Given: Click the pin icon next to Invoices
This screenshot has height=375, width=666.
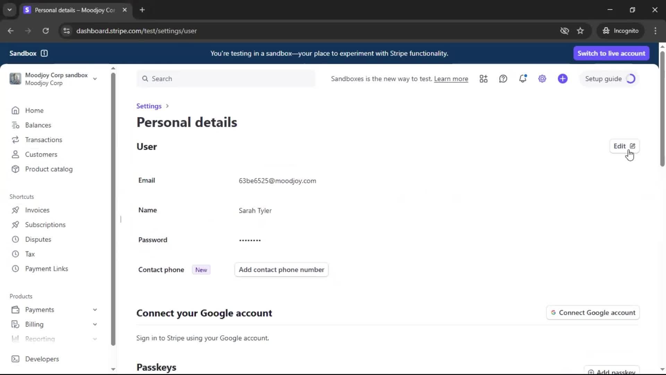Looking at the screenshot, I should coord(15,210).
